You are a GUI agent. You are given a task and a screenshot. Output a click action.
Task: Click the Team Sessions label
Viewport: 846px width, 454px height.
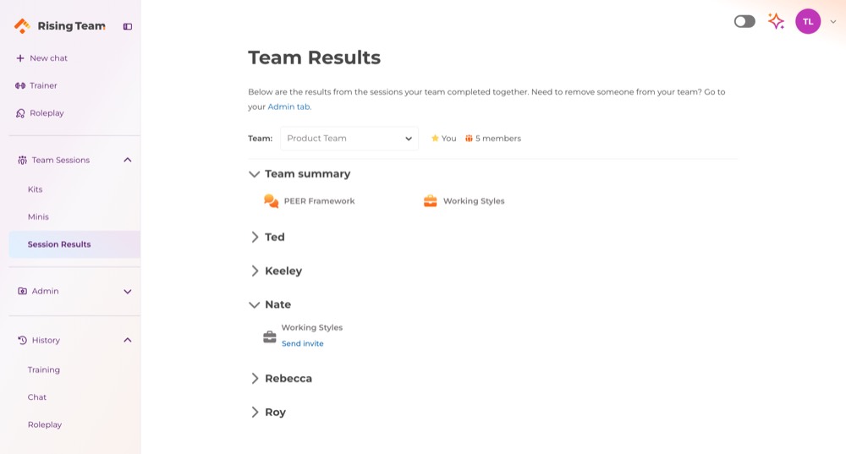point(60,160)
